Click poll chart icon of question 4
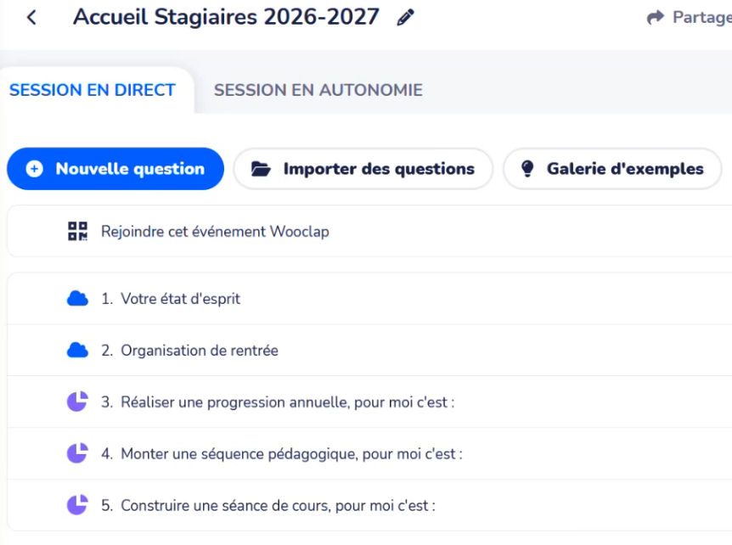This screenshot has width=732, height=545. click(x=77, y=453)
